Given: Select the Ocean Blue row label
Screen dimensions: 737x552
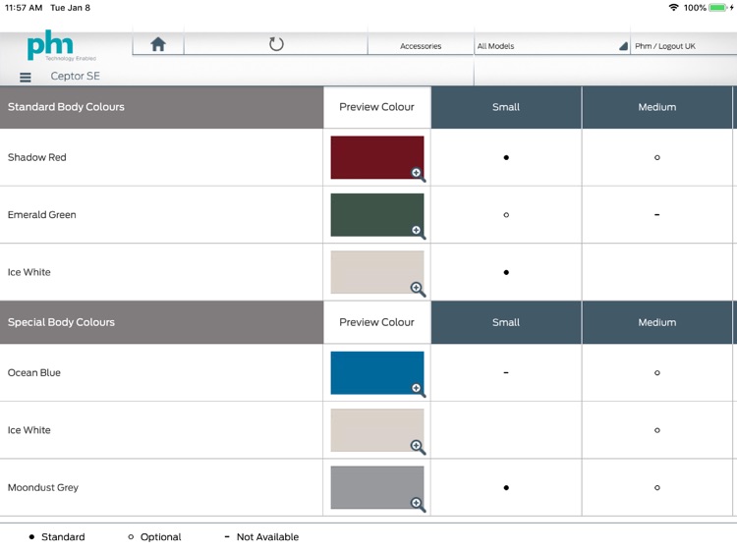Looking at the screenshot, I should click(x=33, y=372).
